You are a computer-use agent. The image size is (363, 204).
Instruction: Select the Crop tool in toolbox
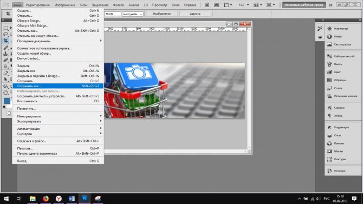tap(5, 41)
